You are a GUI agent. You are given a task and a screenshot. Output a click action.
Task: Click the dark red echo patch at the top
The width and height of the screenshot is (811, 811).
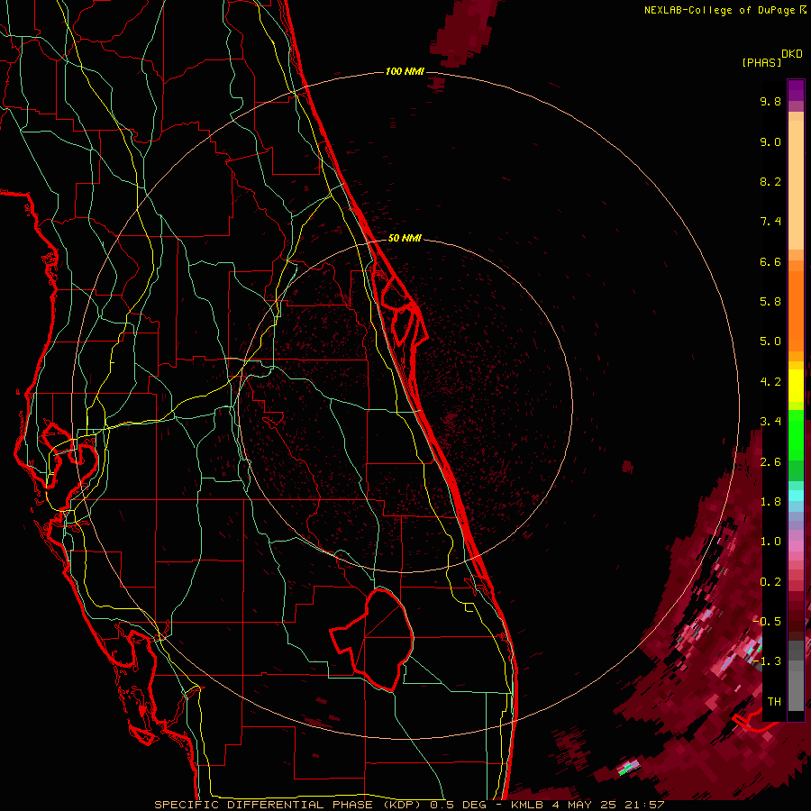[464, 32]
